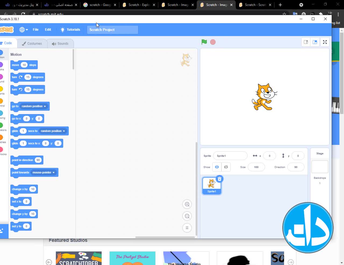Expand 'random position' dropdown in go to block
Image resolution: width=344 pixels, height=265 pixels.
coord(45,106)
